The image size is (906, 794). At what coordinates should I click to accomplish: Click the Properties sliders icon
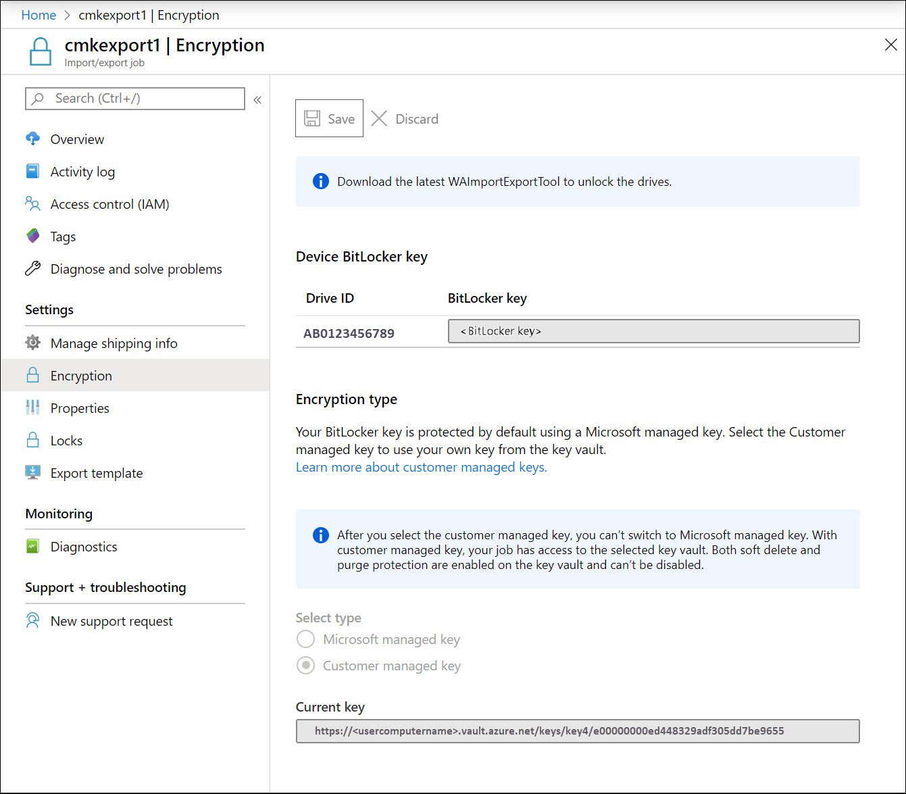point(32,407)
